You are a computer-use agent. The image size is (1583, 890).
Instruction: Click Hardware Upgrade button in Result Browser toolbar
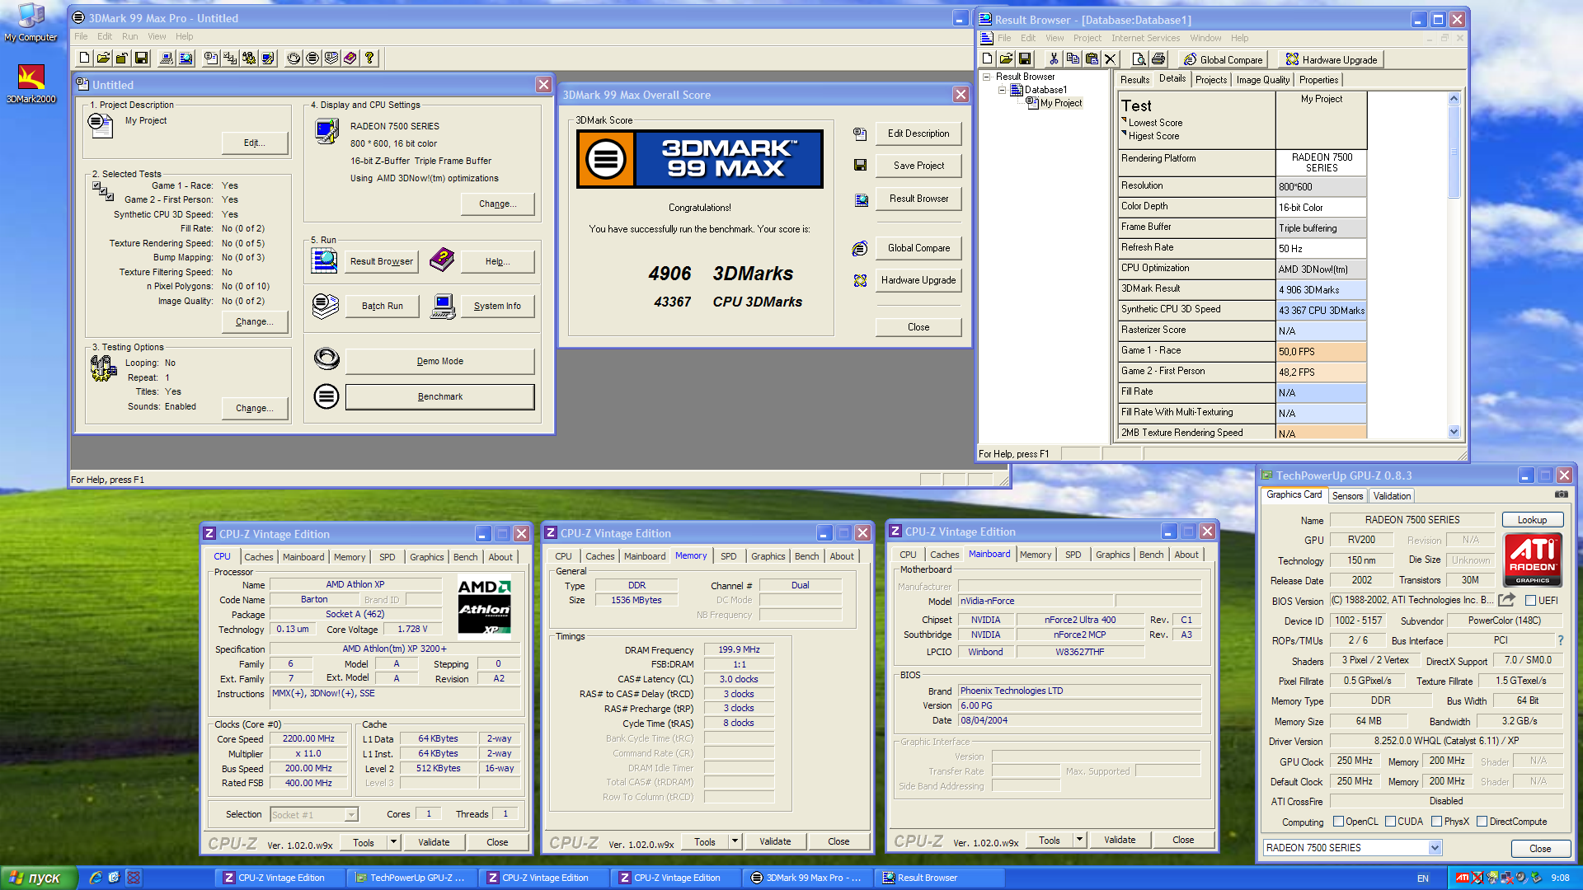tap(1332, 59)
